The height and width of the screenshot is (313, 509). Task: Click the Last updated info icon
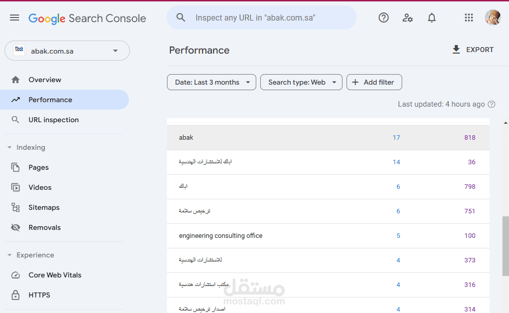pyautogui.click(x=491, y=104)
